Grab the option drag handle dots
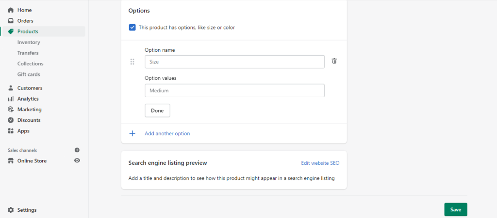 (133, 62)
